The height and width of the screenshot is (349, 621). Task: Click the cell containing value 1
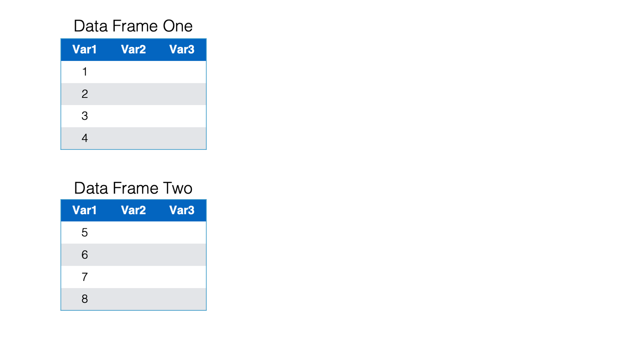(x=85, y=72)
